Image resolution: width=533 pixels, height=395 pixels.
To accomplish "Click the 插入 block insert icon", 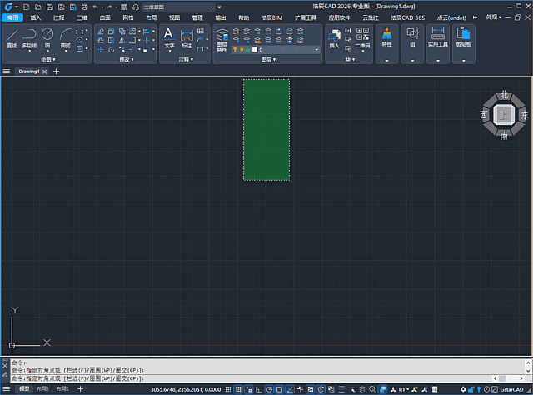I will (335, 38).
